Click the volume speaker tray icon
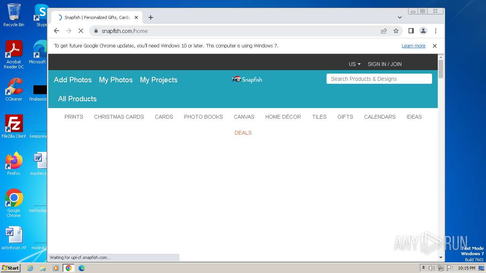Screen dimensions: 486x273 (432, 268)
